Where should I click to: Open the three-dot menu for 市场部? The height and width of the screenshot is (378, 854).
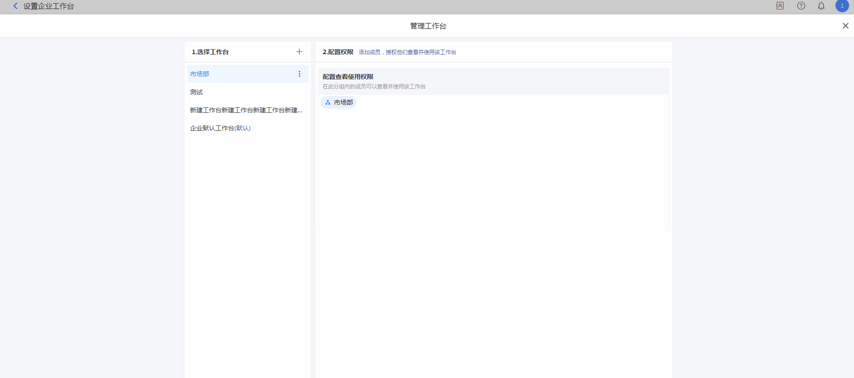[x=299, y=74]
